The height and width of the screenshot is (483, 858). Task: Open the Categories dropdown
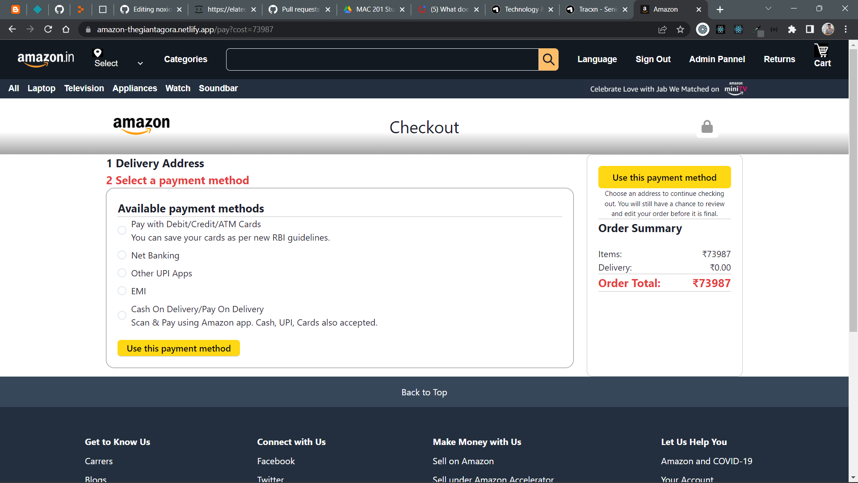click(185, 59)
